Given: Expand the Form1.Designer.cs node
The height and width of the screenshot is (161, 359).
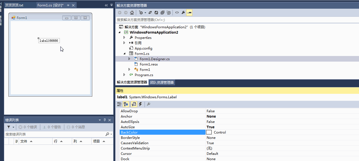Looking at the screenshot, I should 129,59.
